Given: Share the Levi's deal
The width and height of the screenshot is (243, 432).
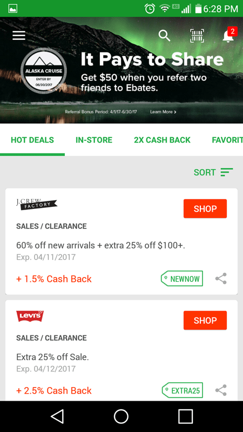Looking at the screenshot, I should 221,390.
